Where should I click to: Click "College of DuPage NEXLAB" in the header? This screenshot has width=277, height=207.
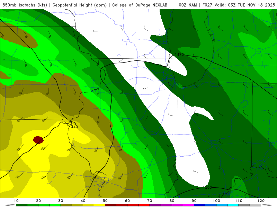click(x=140, y=5)
